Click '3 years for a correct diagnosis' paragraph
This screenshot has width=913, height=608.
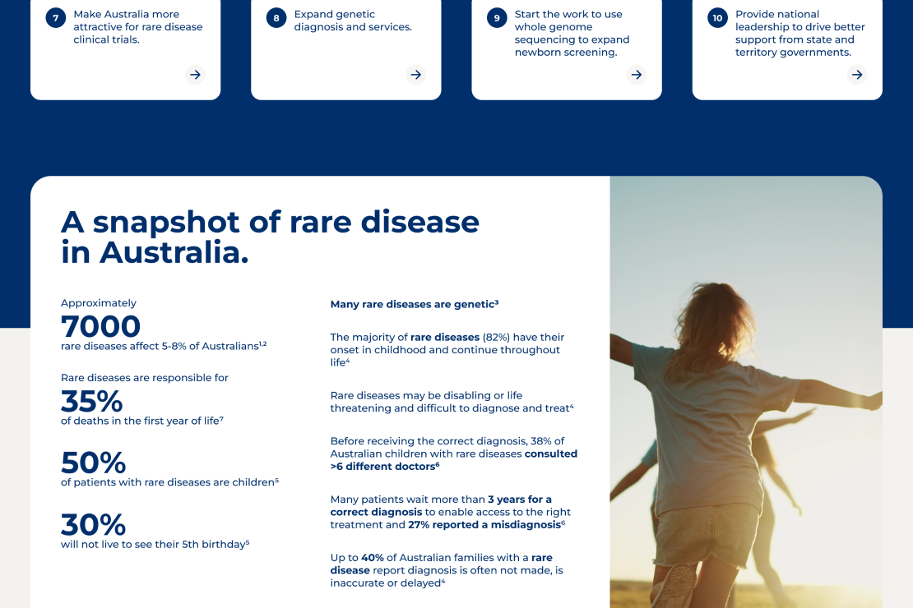pos(451,512)
